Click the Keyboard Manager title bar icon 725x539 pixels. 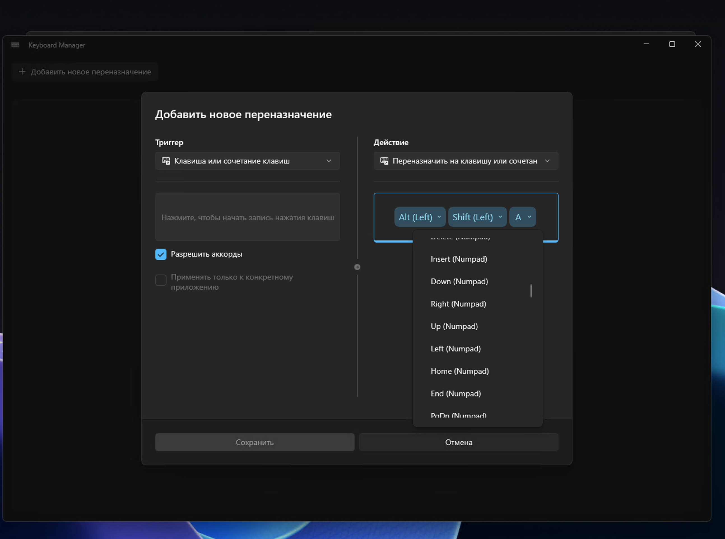pos(15,45)
